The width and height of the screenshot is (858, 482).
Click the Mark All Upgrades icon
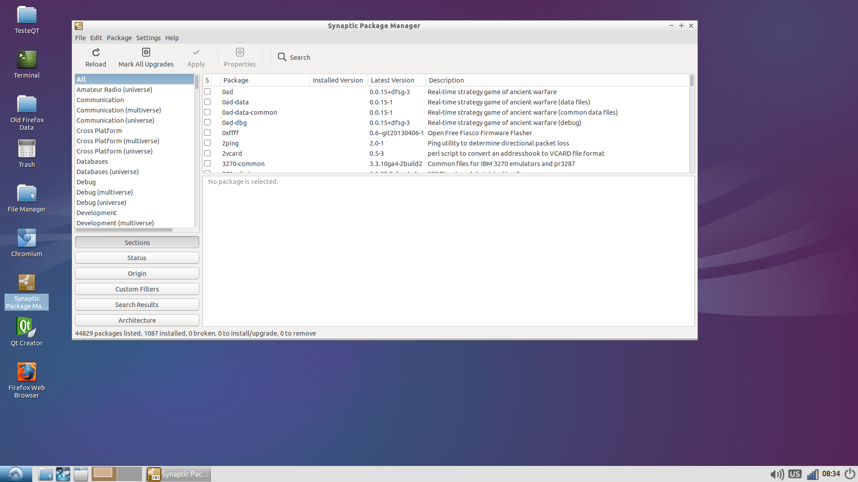coord(146,53)
